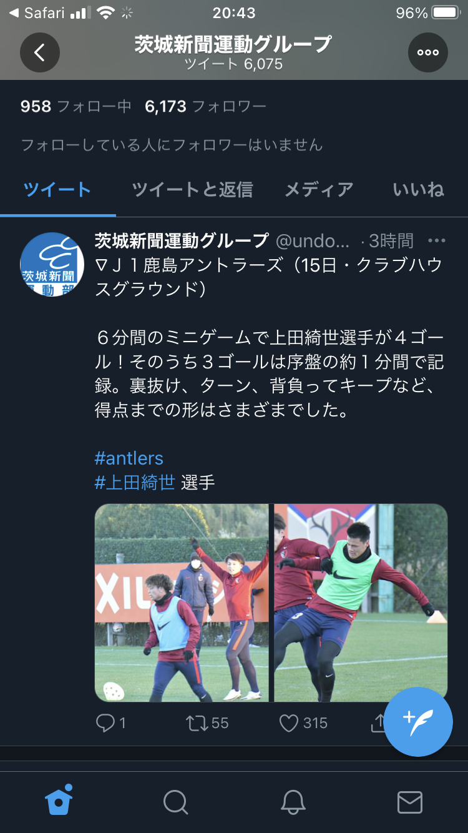Select the いいね tab
468x833 pixels.
(418, 190)
